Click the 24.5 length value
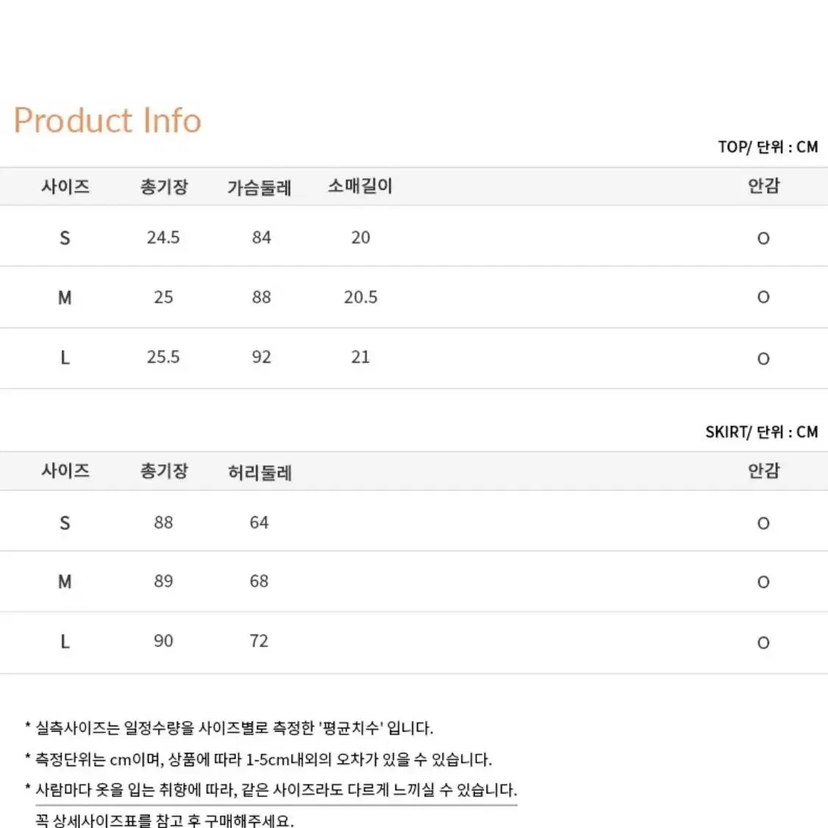The image size is (828, 828). pyautogui.click(x=163, y=238)
